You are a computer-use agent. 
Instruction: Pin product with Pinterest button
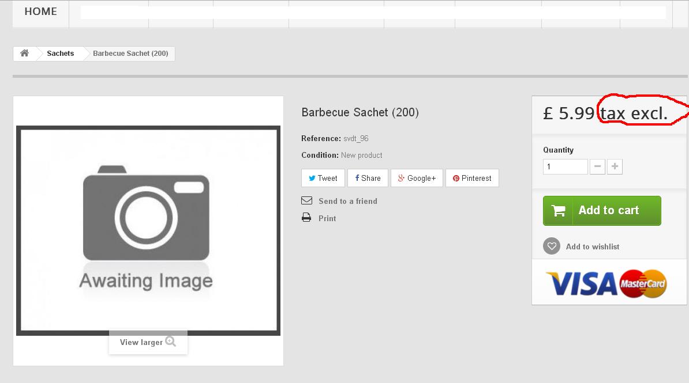[x=472, y=178]
